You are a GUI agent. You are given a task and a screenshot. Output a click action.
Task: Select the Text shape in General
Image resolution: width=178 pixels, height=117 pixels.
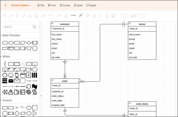[x=17, y=108]
